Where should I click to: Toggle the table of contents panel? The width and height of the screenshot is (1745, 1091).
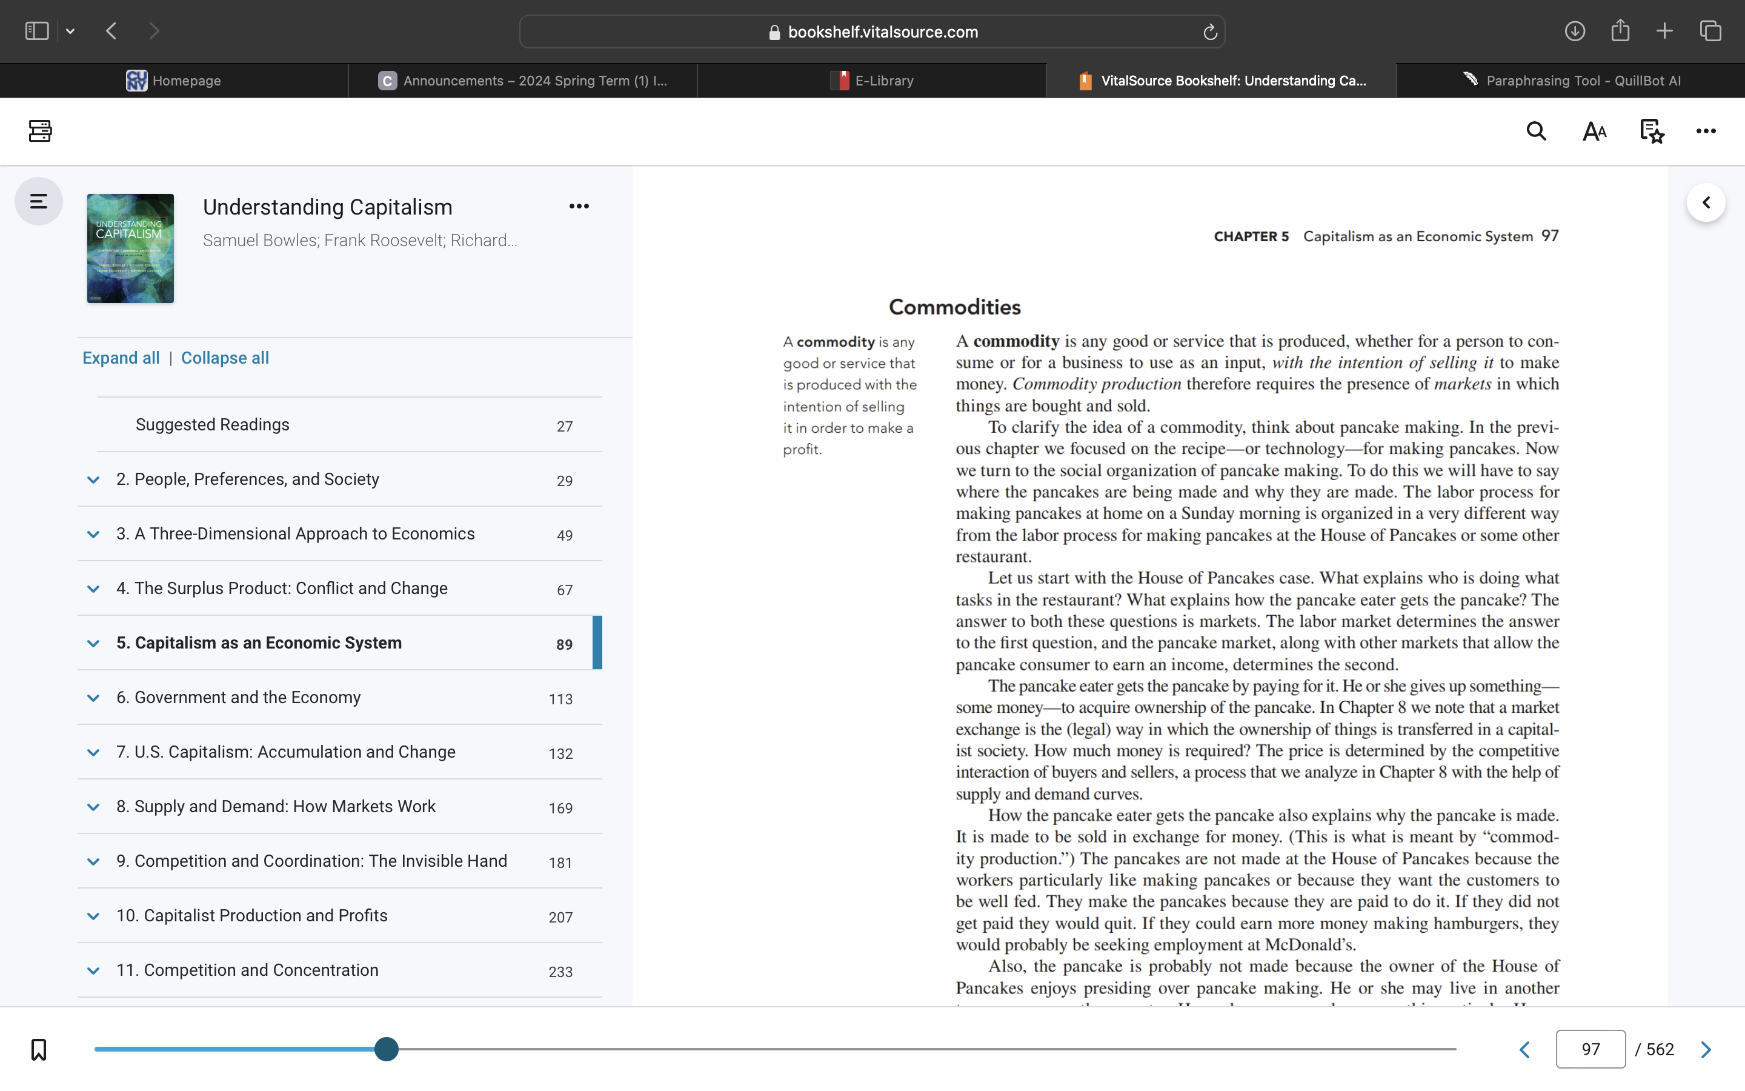click(38, 201)
